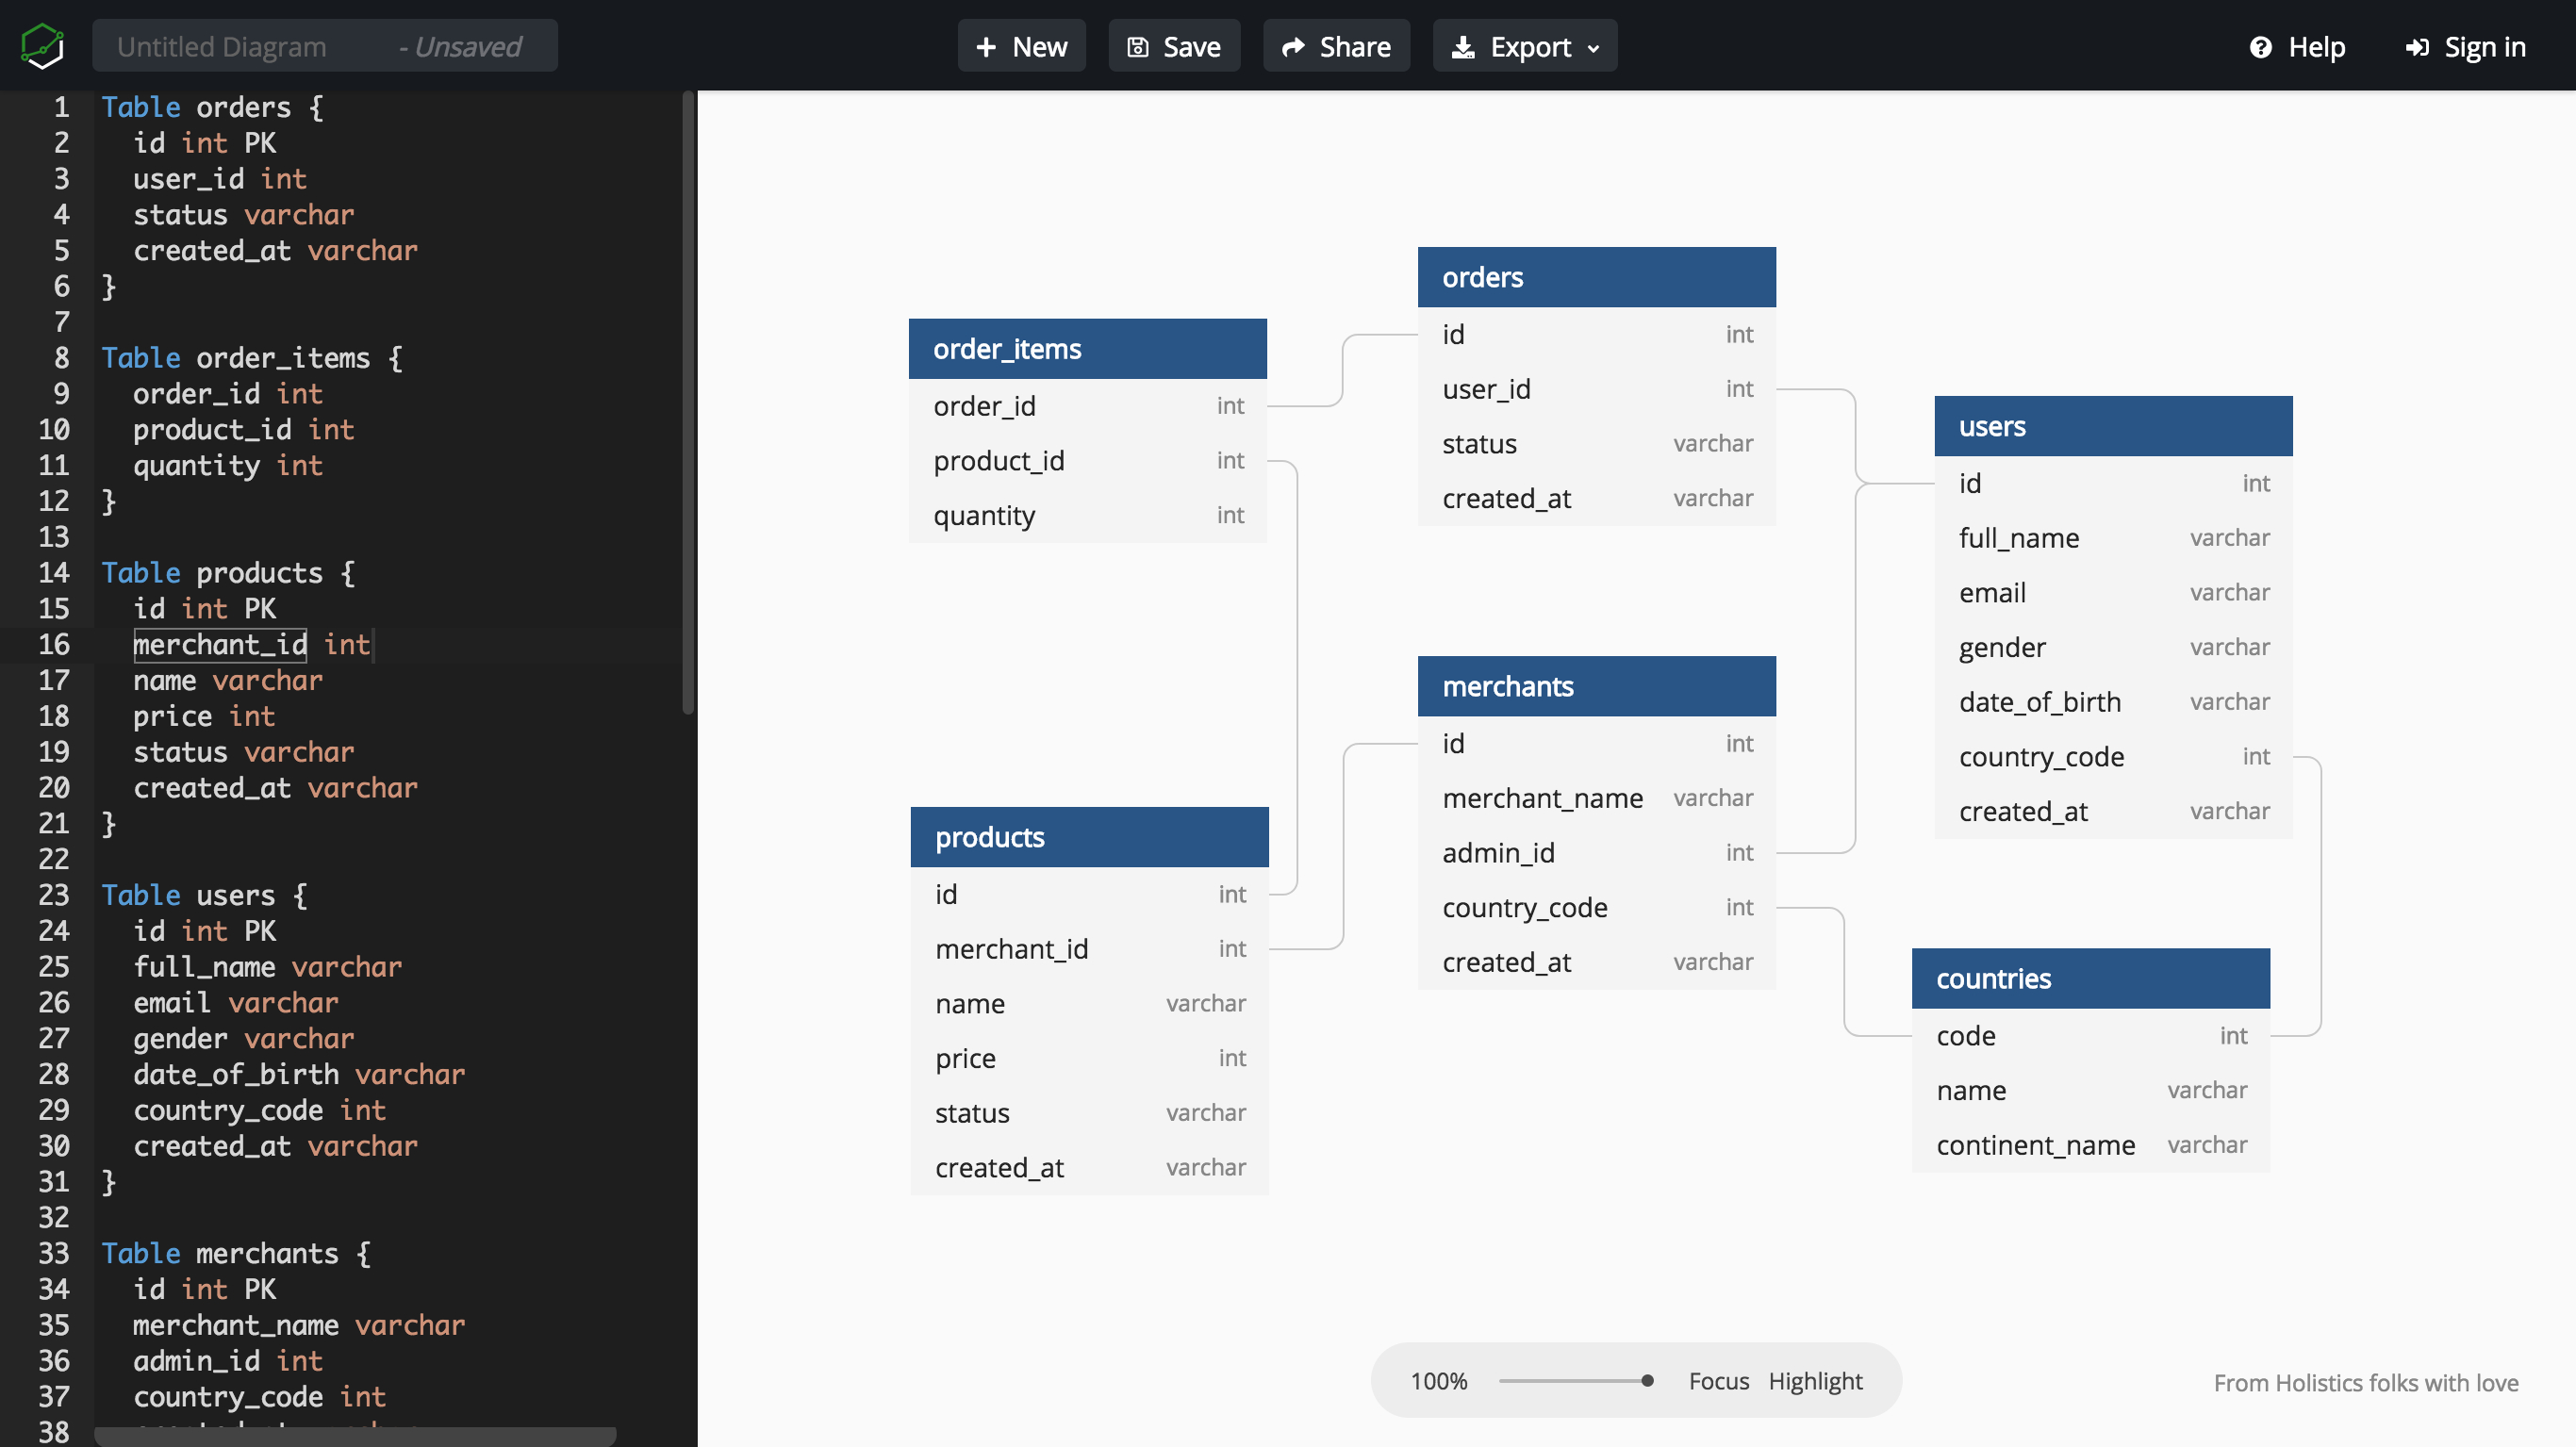Image resolution: width=2576 pixels, height=1447 pixels.
Task: Click the Save menu item
Action: click(x=1173, y=44)
